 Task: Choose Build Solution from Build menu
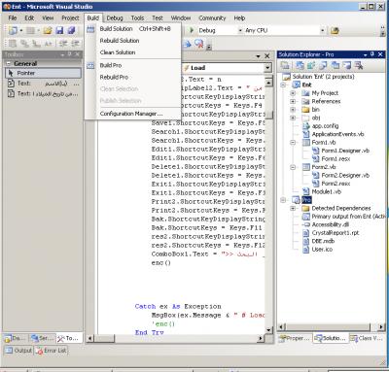click(133, 29)
